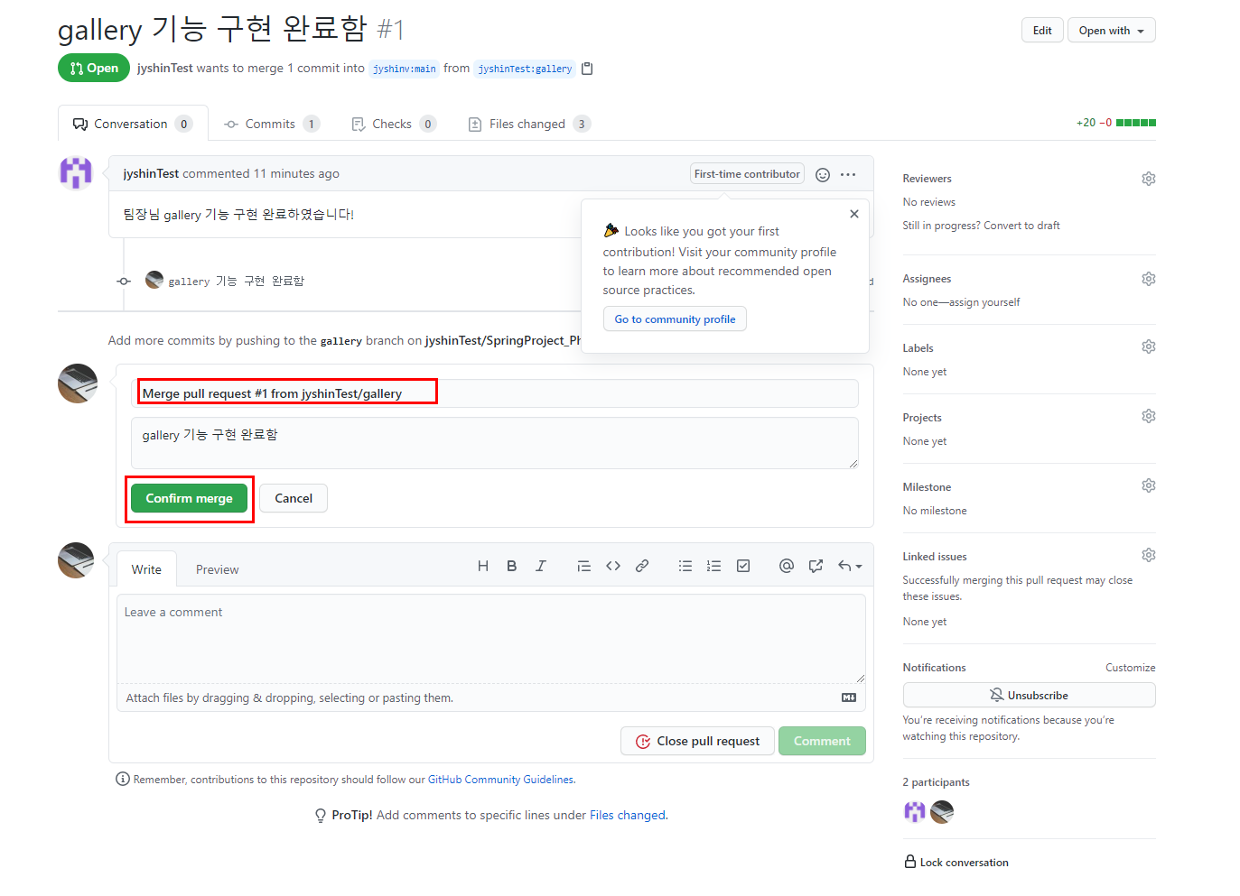
Task: Open the jyshinv:main base branch
Action: click(404, 69)
